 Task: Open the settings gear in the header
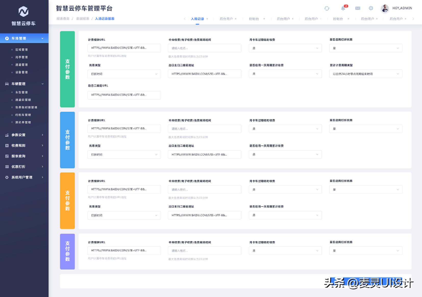click(371, 8)
